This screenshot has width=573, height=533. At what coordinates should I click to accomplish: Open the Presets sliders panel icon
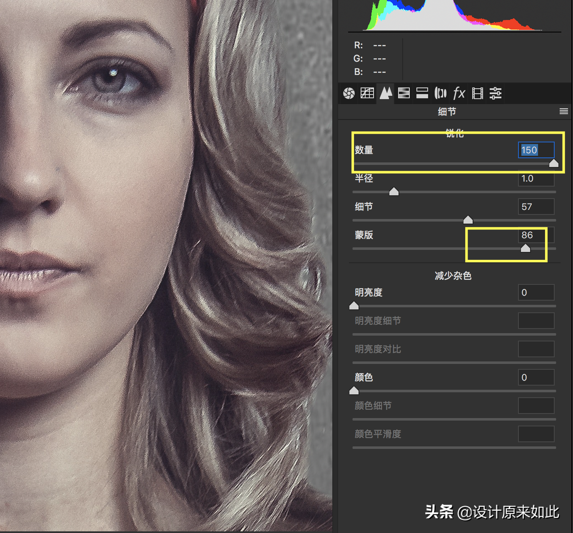[x=496, y=93]
